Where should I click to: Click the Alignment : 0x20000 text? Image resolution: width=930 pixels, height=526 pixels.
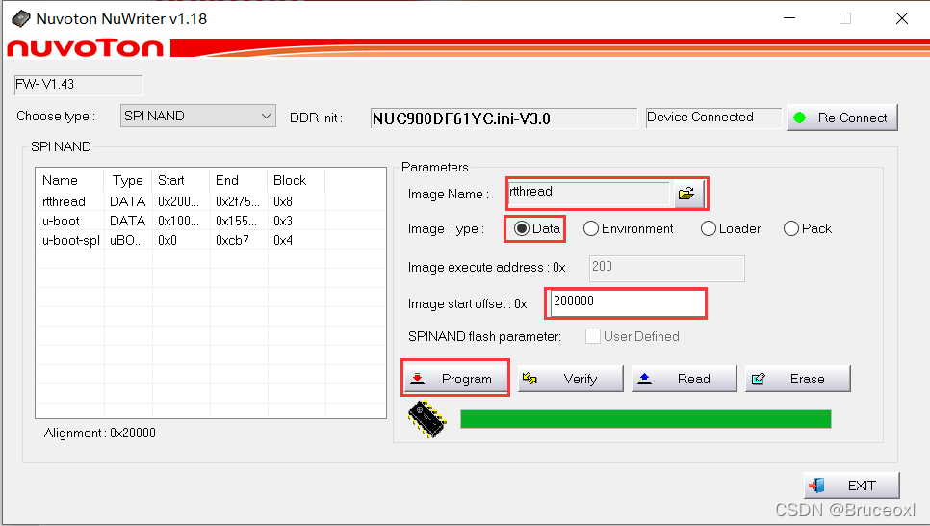coord(100,434)
